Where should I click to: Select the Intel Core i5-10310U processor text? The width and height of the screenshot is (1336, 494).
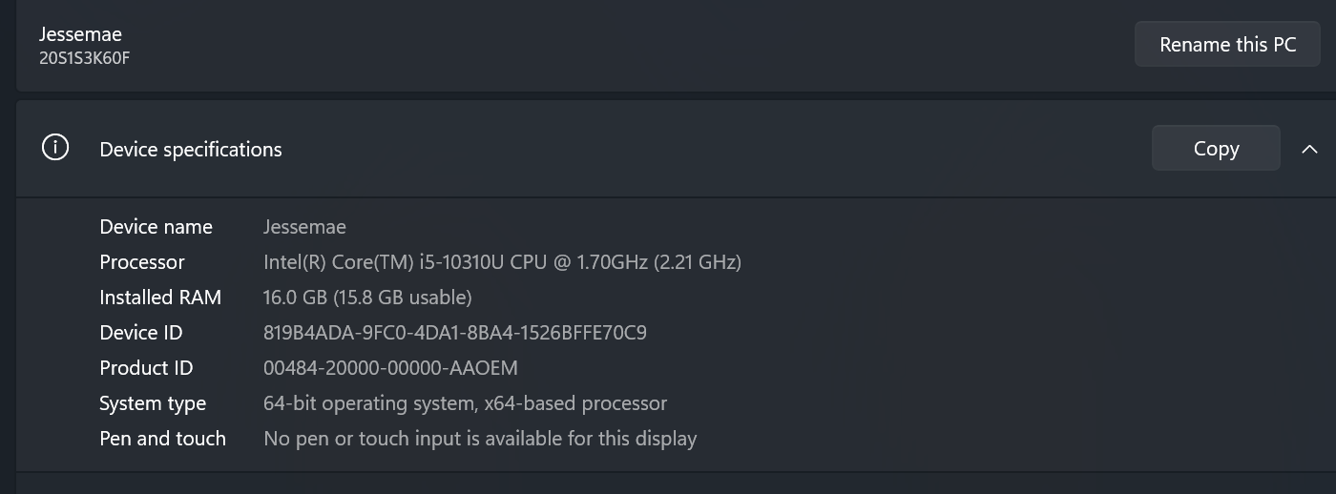click(502, 262)
